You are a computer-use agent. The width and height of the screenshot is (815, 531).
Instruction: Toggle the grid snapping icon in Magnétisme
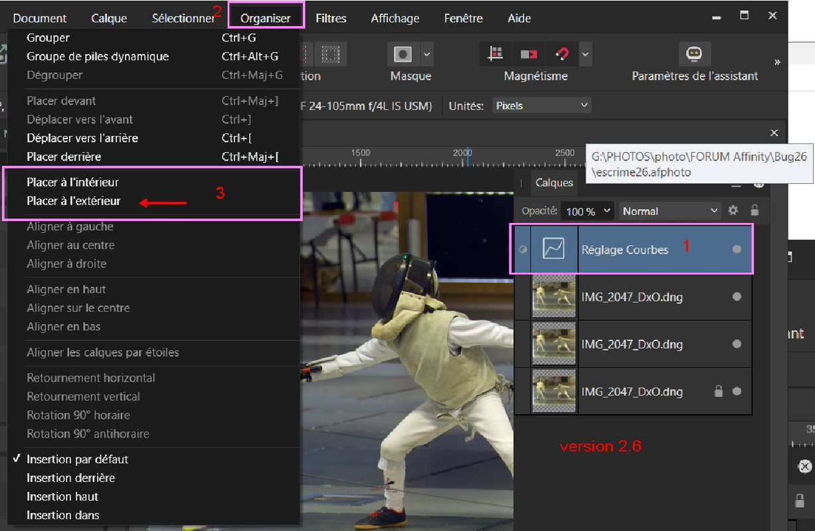(x=495, y=54)
